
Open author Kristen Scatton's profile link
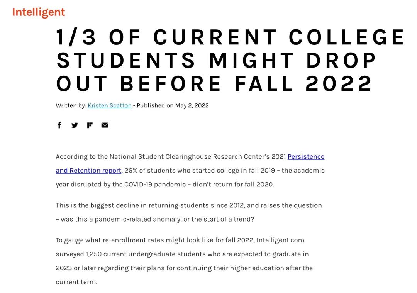coord(110,105)
